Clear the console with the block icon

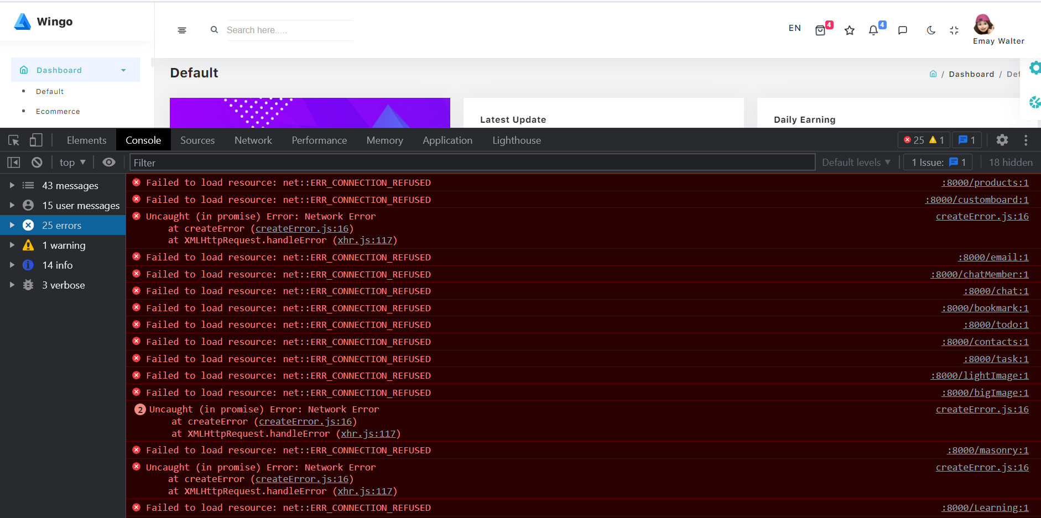(x=37, y=163)
